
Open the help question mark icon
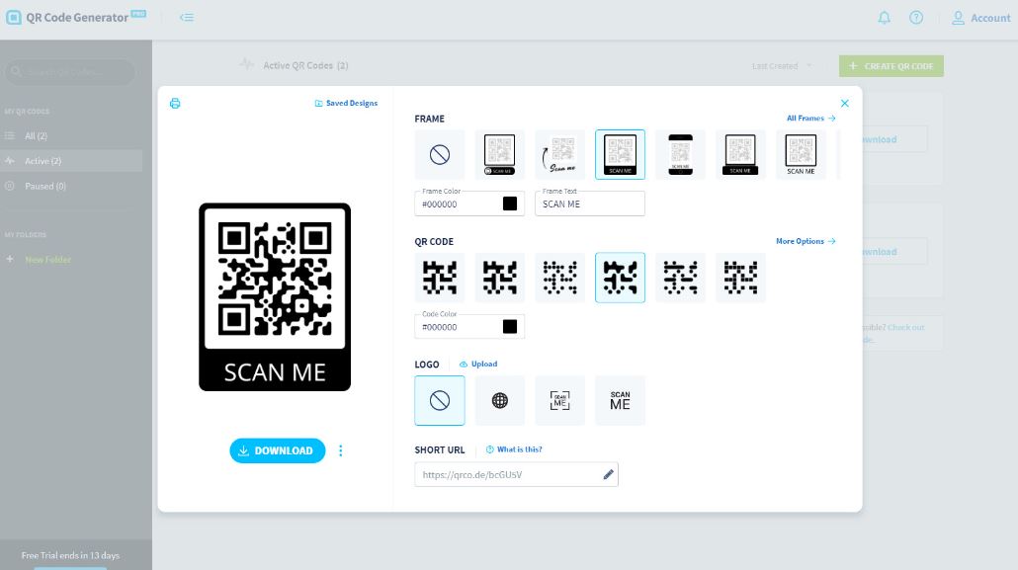click(x=916, y=18)
